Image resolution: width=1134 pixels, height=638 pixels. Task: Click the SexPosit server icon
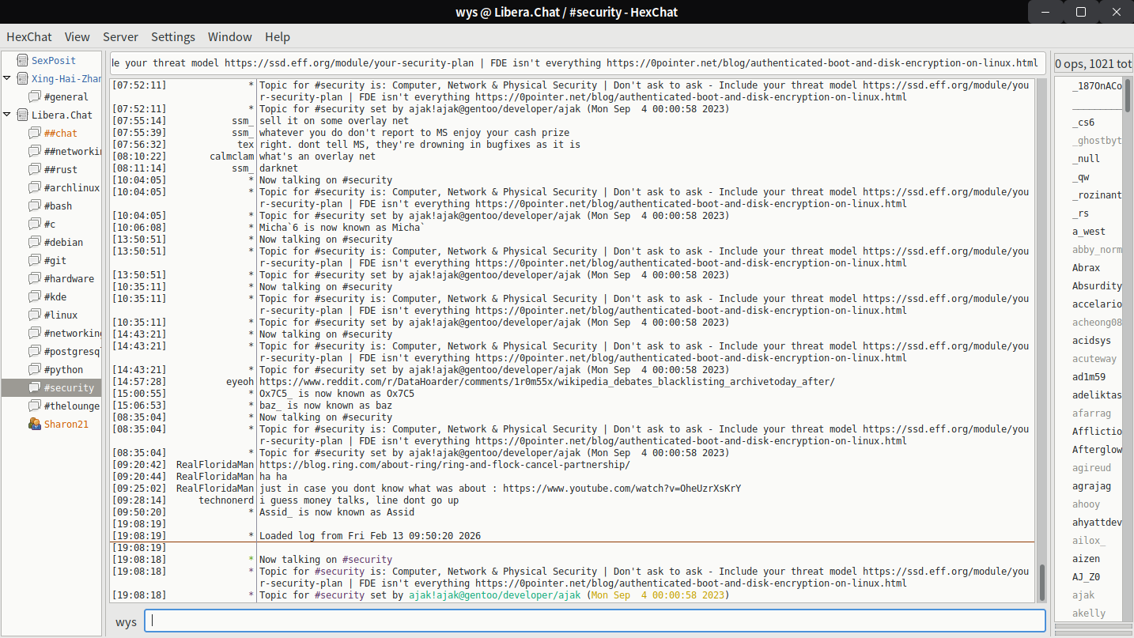coord(21,60)
